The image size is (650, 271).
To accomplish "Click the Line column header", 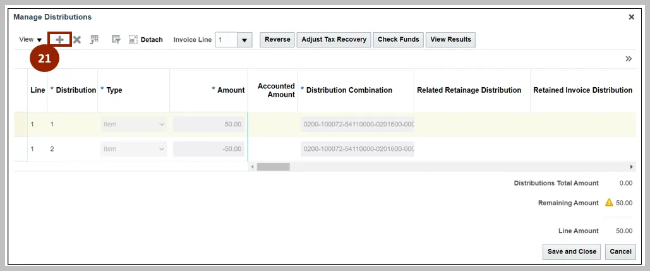I will 38,90.
